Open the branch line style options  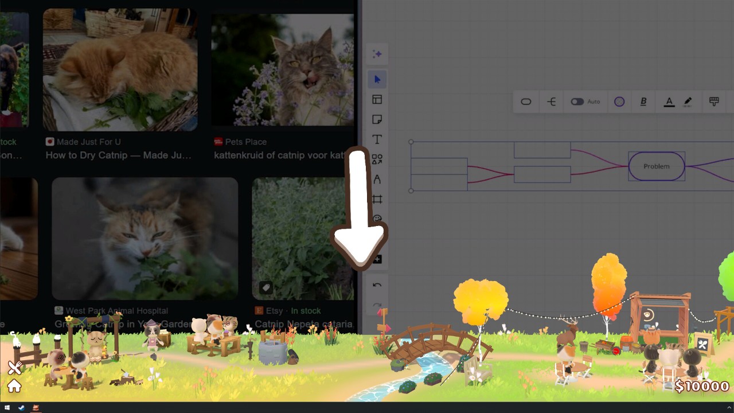point(552,102)
